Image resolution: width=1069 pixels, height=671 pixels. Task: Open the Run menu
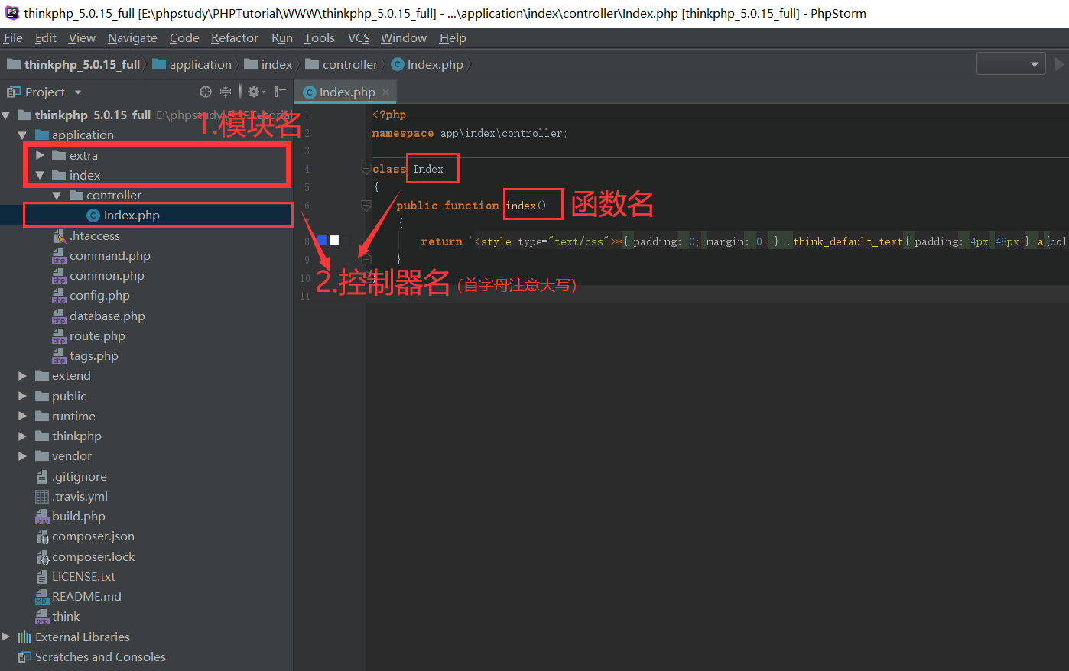[282, 37]
